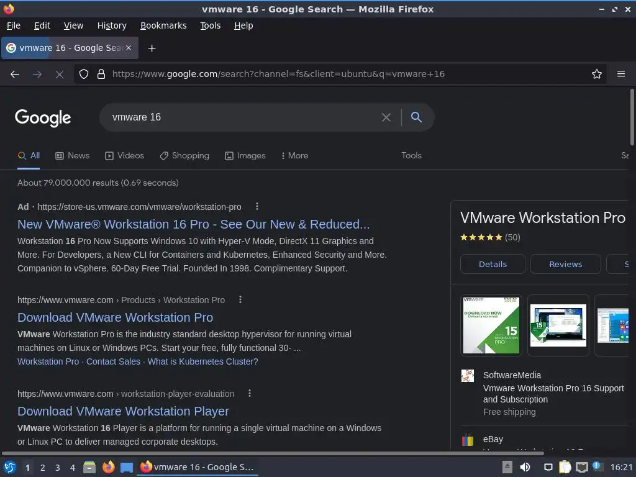Open the Download VMware Workstation Pro result
636x477 pixels.
click(x=115, y=317)
